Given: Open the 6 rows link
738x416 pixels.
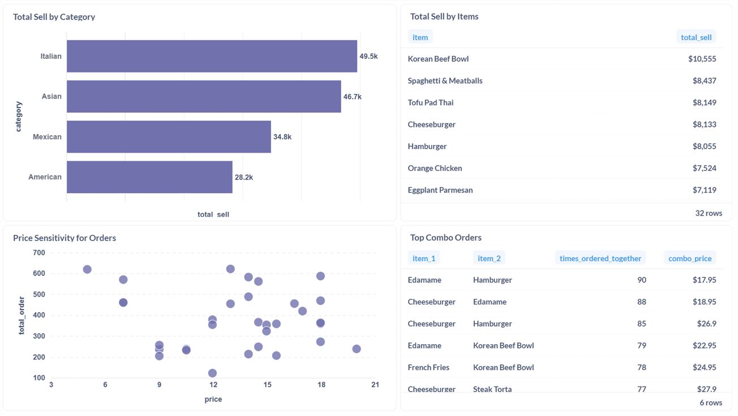Looking at the screenshot, I should pos(711,402).
